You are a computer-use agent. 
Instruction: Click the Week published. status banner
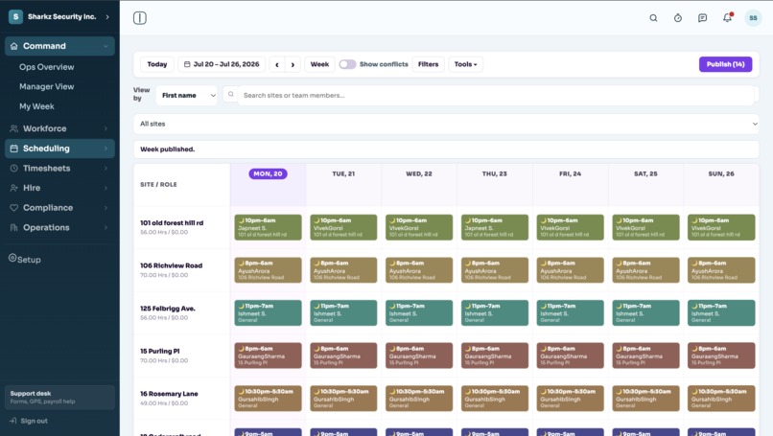(446, 149)
